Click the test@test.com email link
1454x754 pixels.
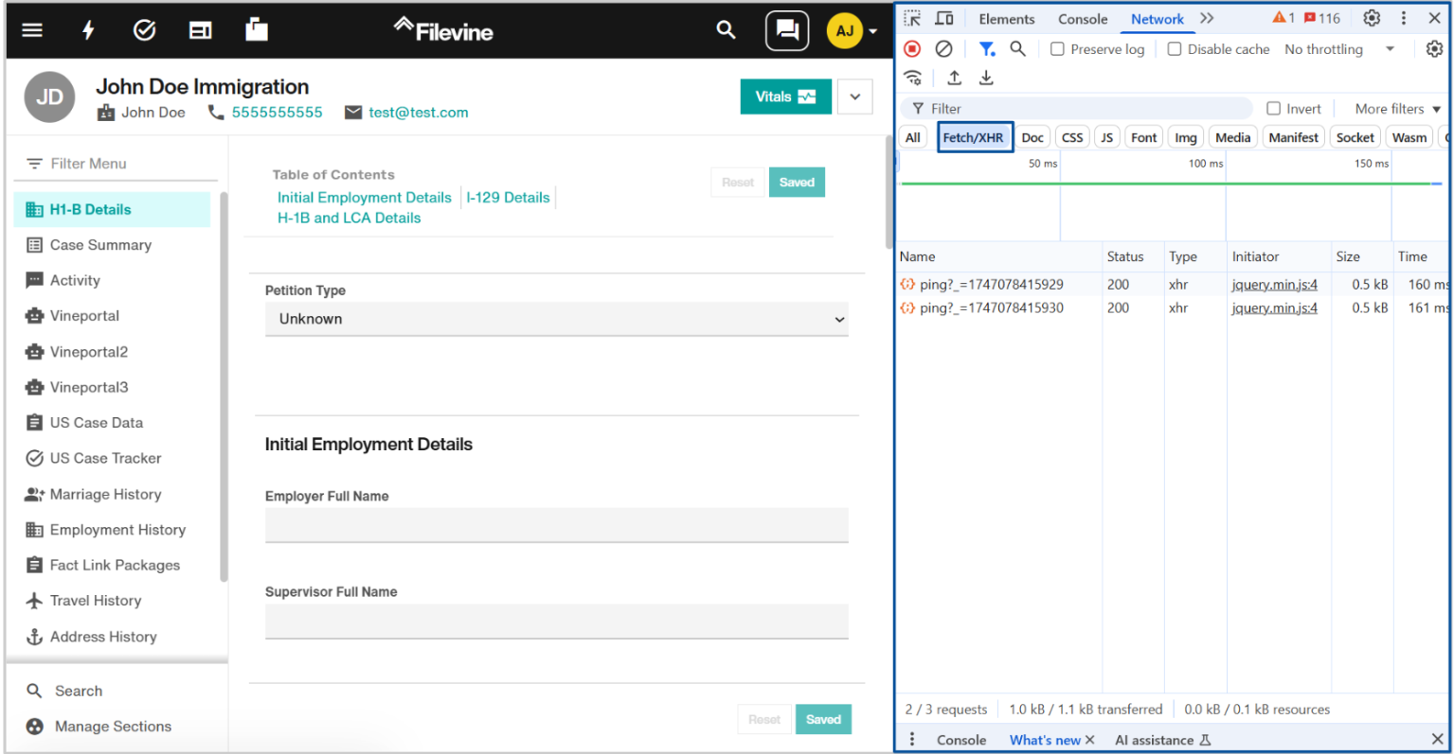click(418, 113)
